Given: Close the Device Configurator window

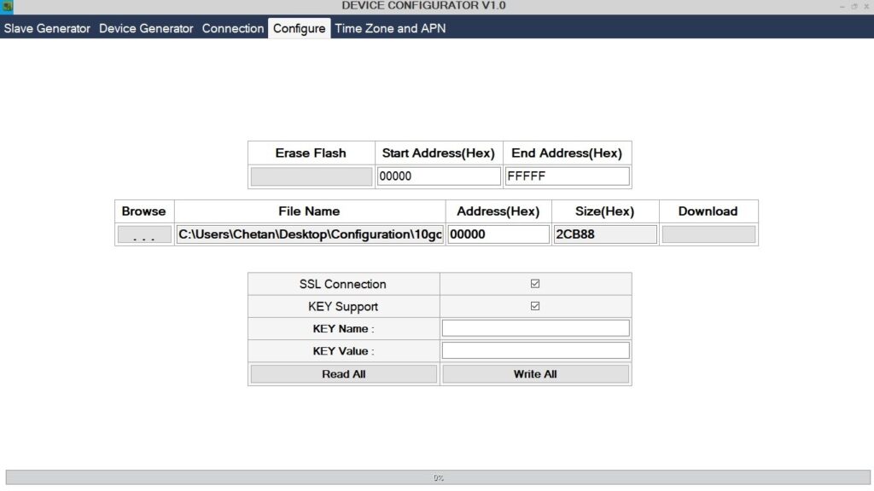Looking at the screenshot, I should [866, 7].
